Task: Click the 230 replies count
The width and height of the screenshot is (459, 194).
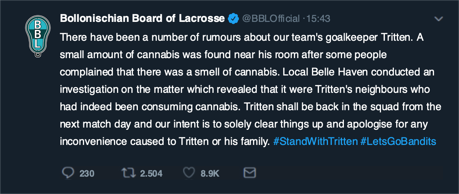Action: pos(87,174)
